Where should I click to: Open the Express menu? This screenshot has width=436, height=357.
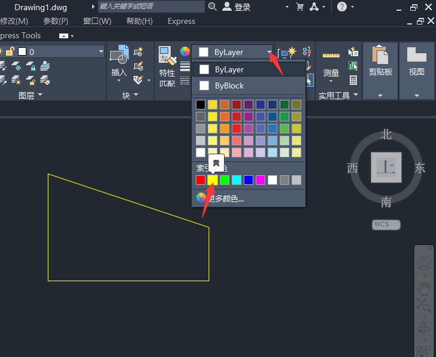pos(181,21)
